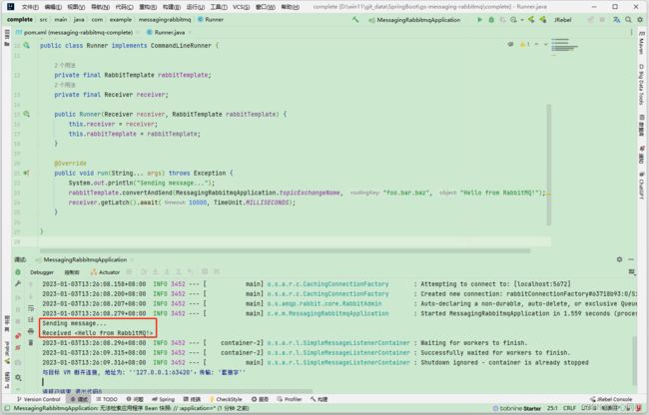Open Search Everywhere magnifier icon

[x=628, y=19]
